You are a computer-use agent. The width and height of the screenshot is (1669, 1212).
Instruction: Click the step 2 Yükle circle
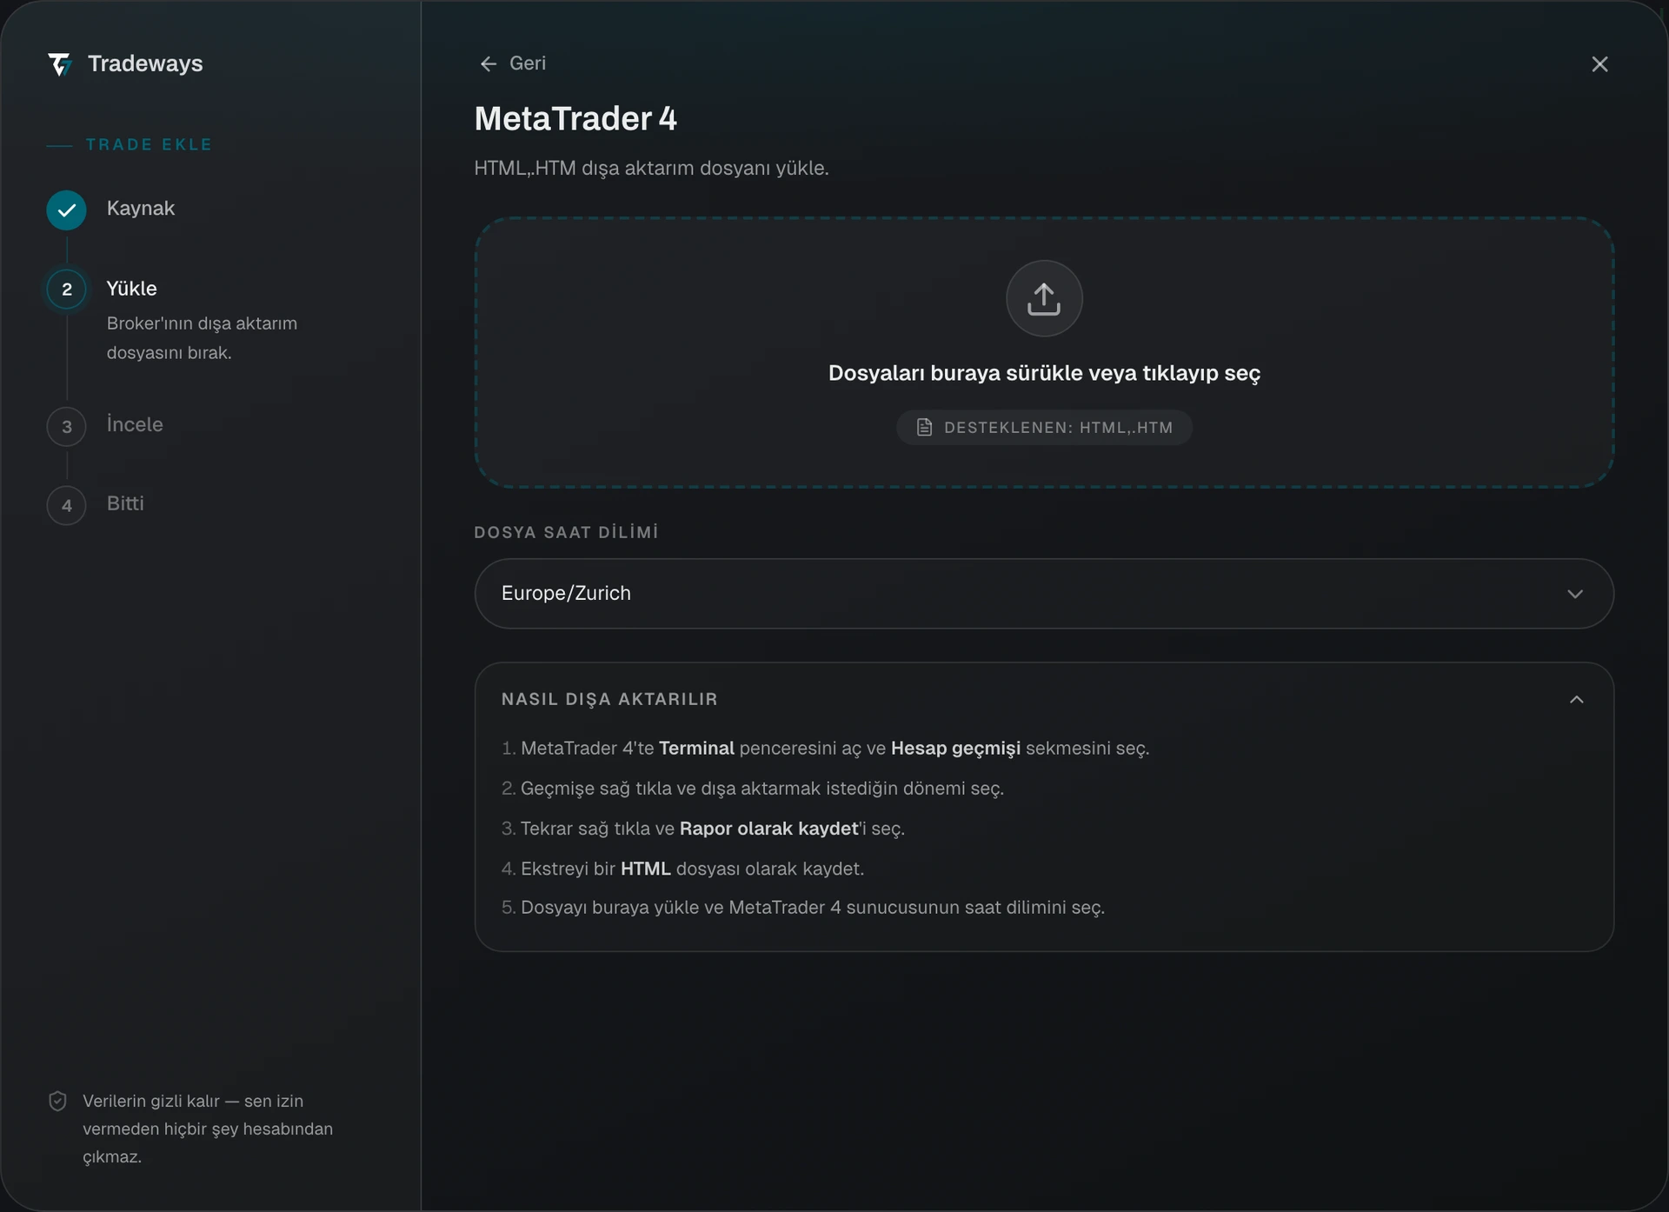(x=67, y=290)
